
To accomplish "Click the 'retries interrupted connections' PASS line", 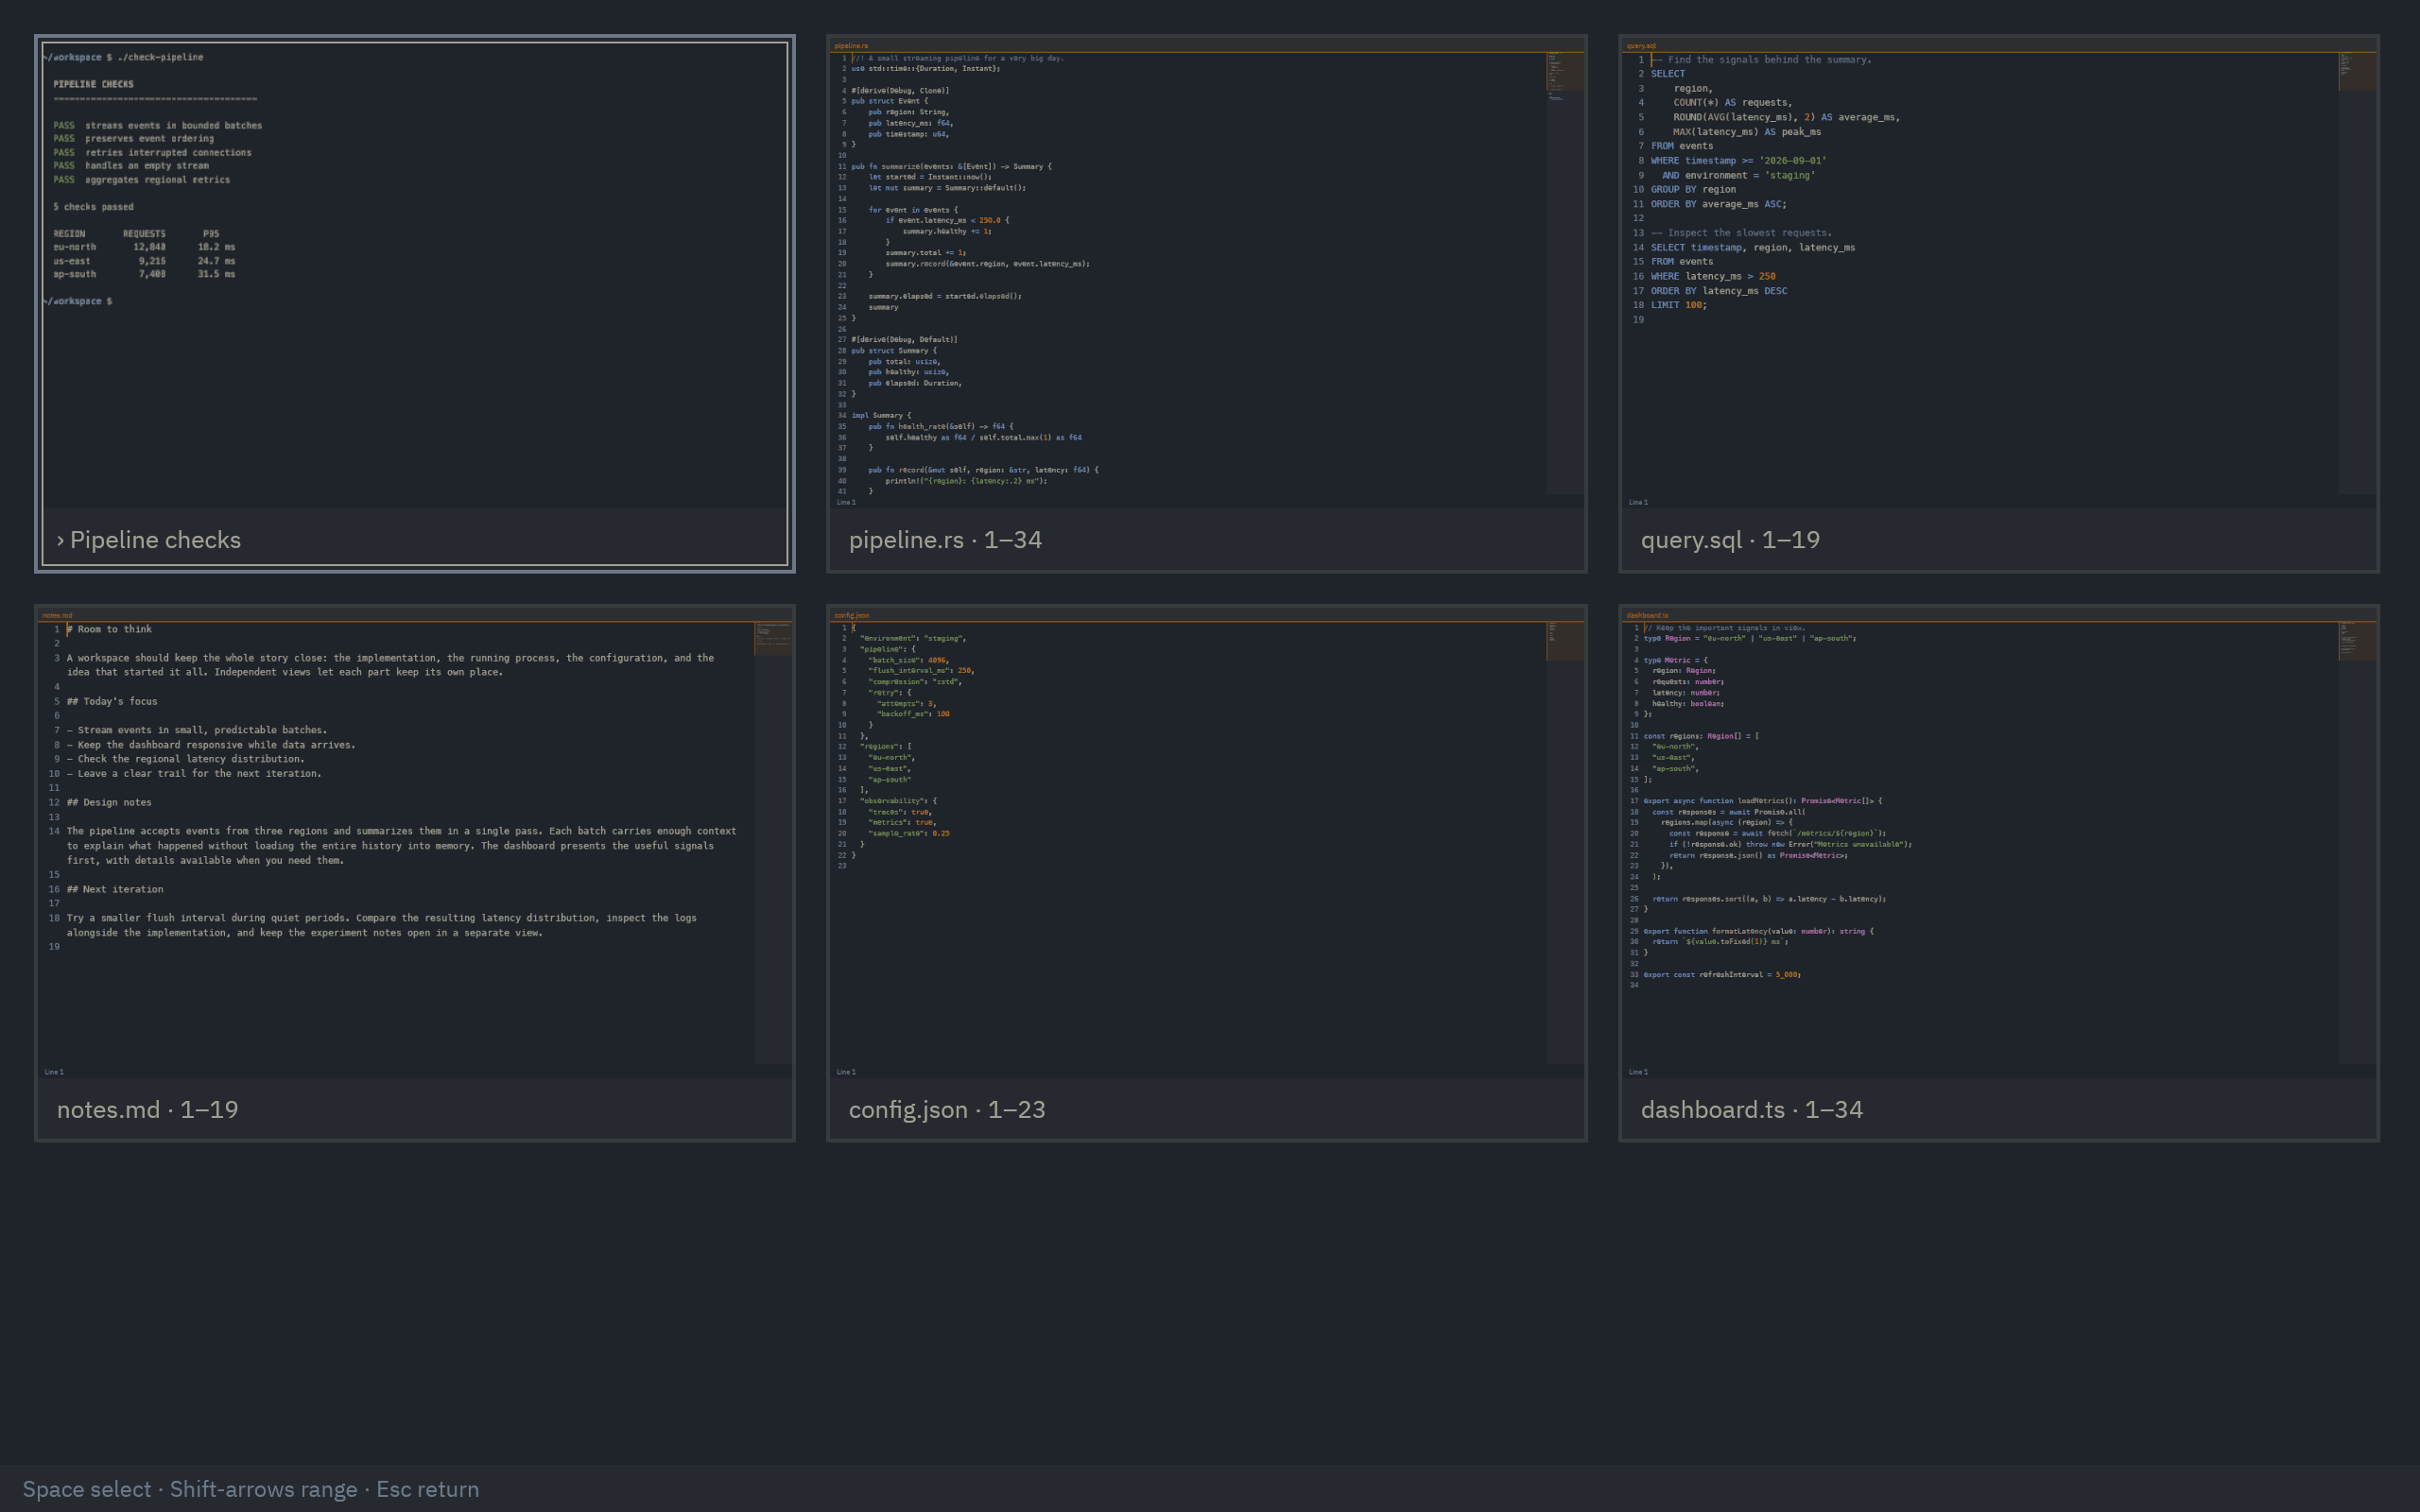I will (x=152, y=153).
